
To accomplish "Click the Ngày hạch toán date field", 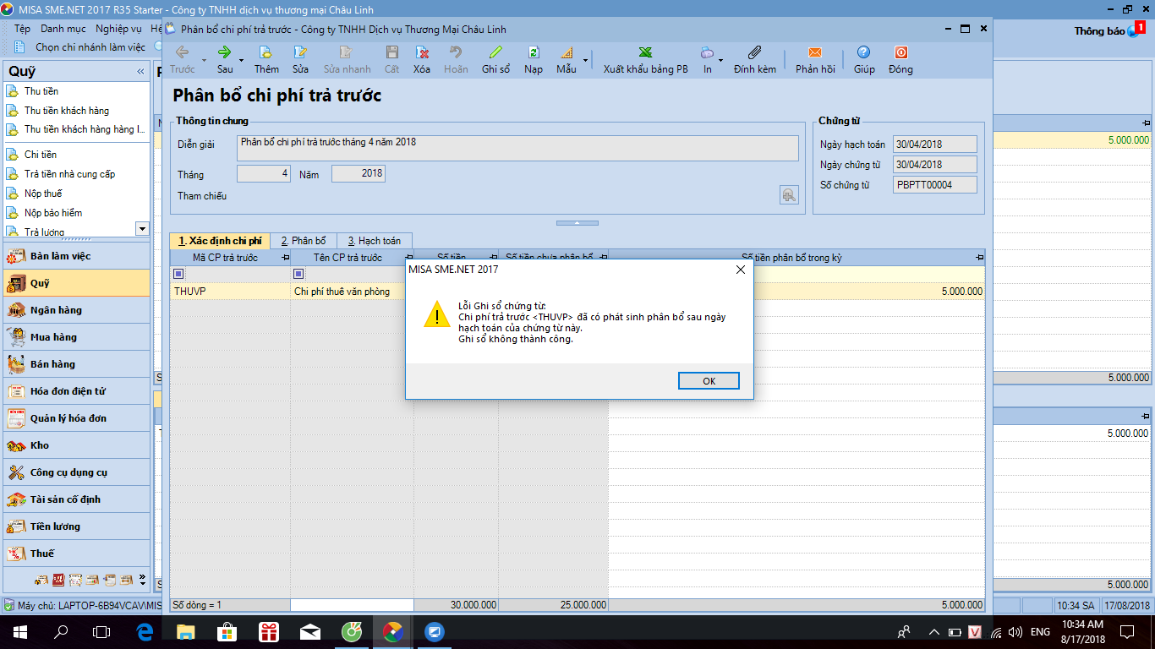I will [935, 145].
